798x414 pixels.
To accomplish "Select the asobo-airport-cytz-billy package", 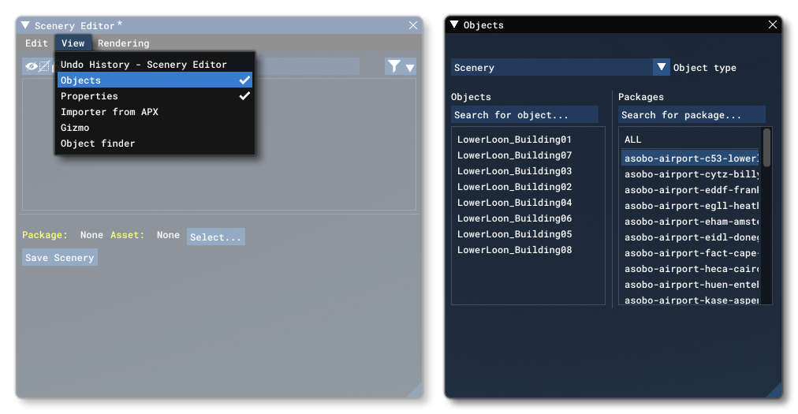I will click(690, 173).
